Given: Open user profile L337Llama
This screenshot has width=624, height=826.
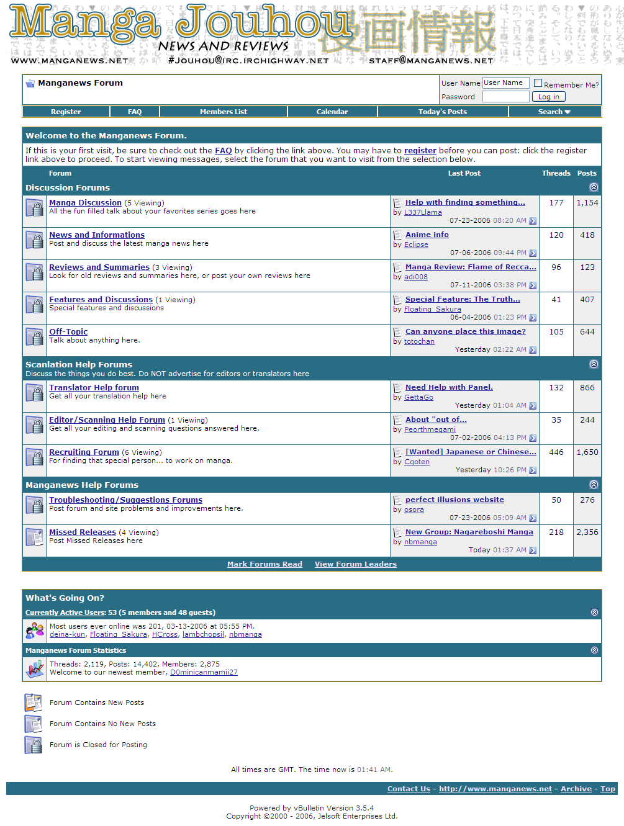Looking at the screenshot, I should coord(423,212).
